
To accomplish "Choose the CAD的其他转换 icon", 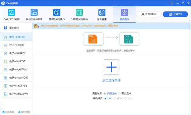I will pyautogui.click(x=79, y=12).
